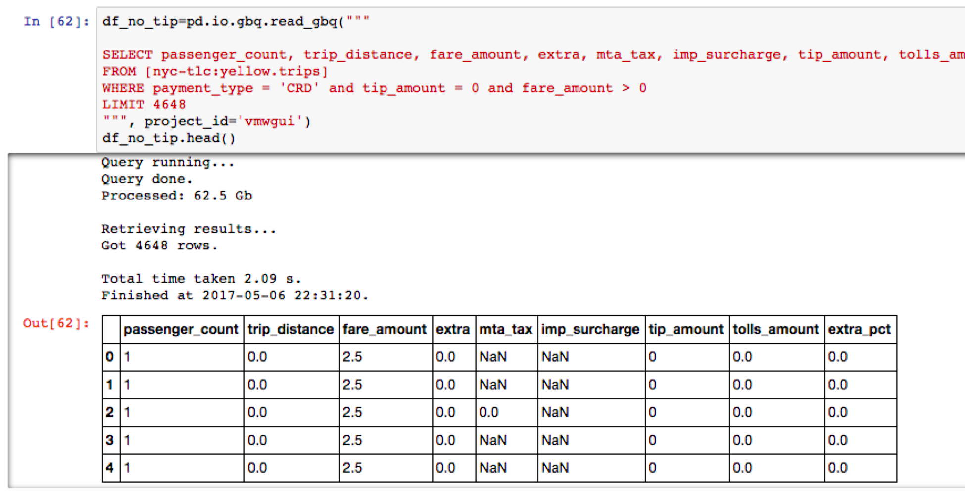Viewport: 965px width, 497px height.
Task: Click the tip_amount 0 cell in row 1
Action: pos(687,385)
